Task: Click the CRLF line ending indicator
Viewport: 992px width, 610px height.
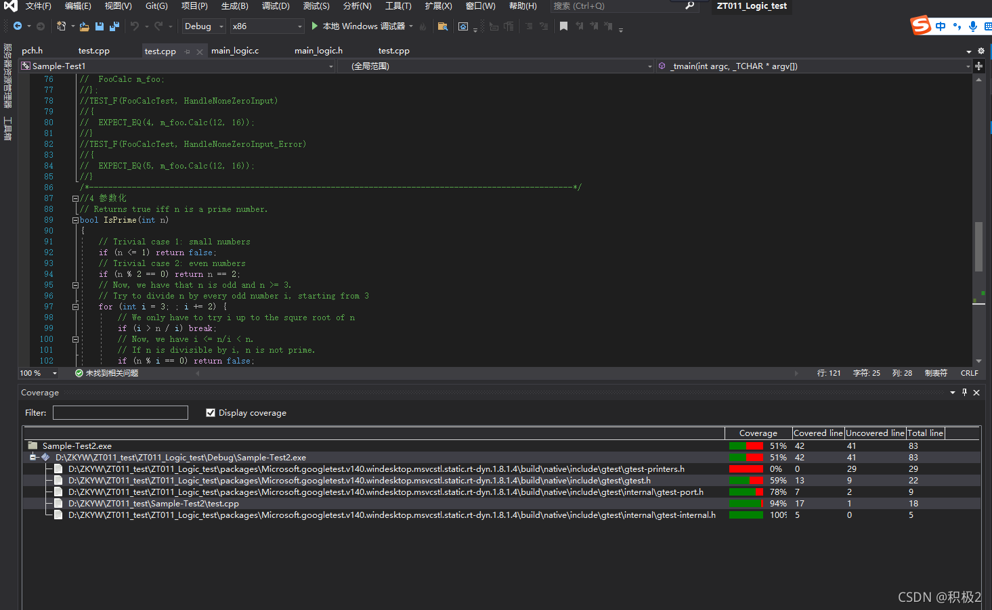Action: (969, 373)
